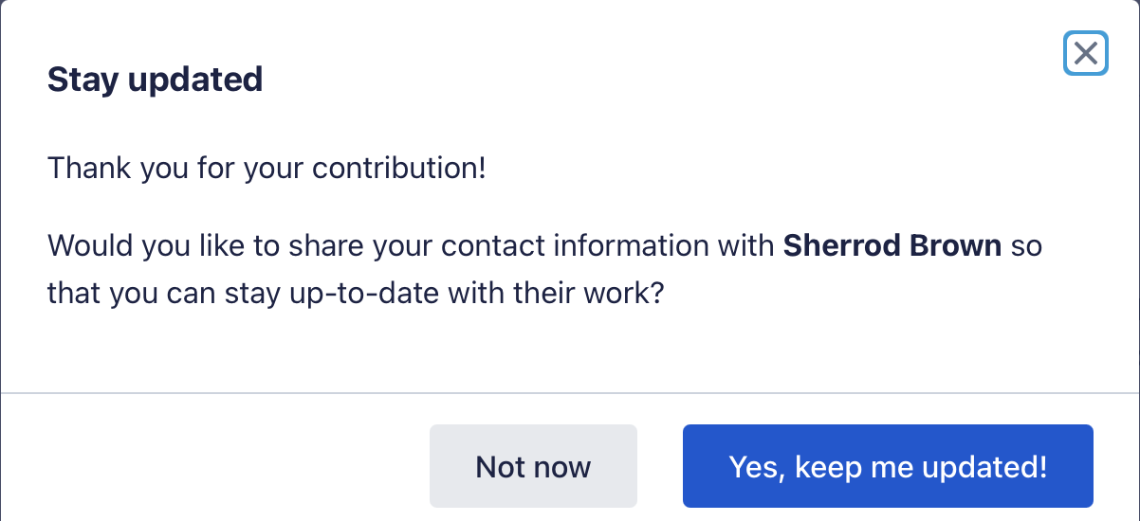Click the Thank you for your contribution text
The height and width of the screenshot is (521, 1140).
(267, 169)
